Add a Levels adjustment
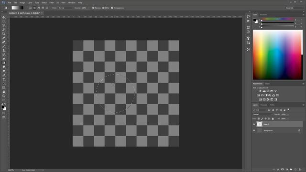 click(264, 91)
